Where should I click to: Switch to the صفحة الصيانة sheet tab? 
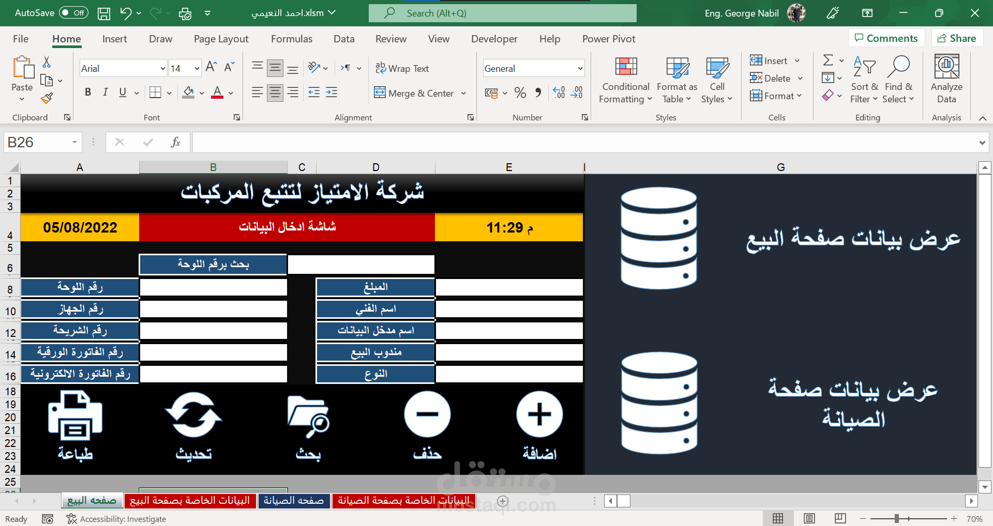click(293, 500)
